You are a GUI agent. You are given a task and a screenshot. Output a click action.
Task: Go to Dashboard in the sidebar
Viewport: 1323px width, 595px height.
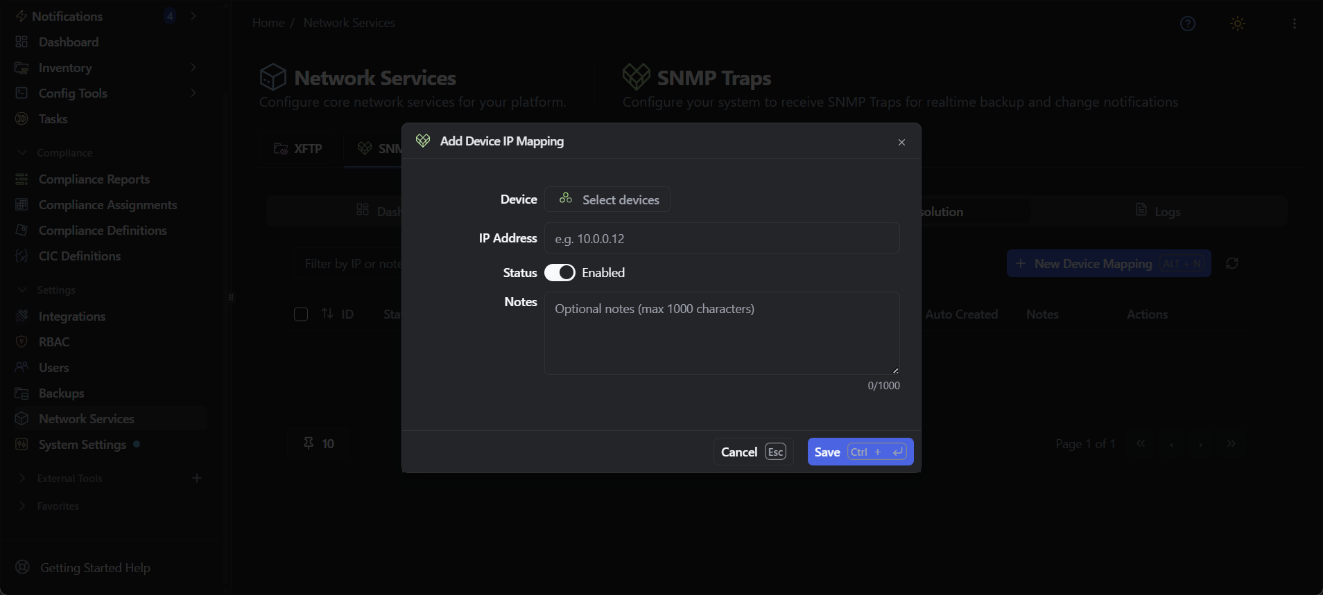point(69,42)
